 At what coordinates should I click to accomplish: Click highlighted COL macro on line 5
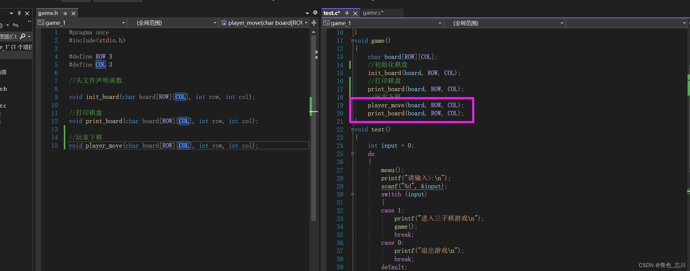[x=101, y=65]
